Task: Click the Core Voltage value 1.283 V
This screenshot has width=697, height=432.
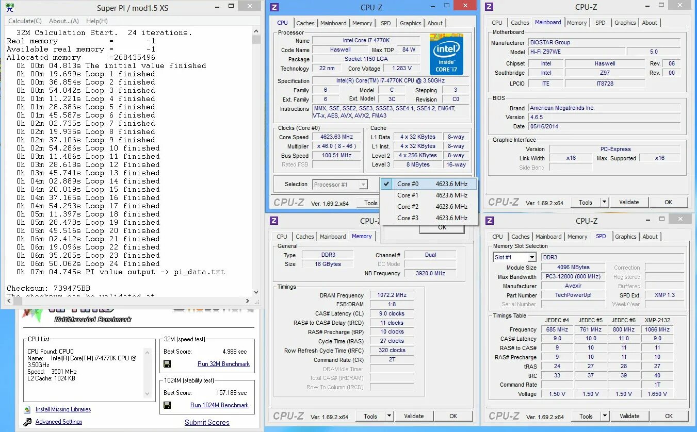Action: pyautogui.click(x=403, y=69)
